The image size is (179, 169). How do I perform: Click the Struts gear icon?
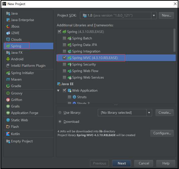pos(74,97)
